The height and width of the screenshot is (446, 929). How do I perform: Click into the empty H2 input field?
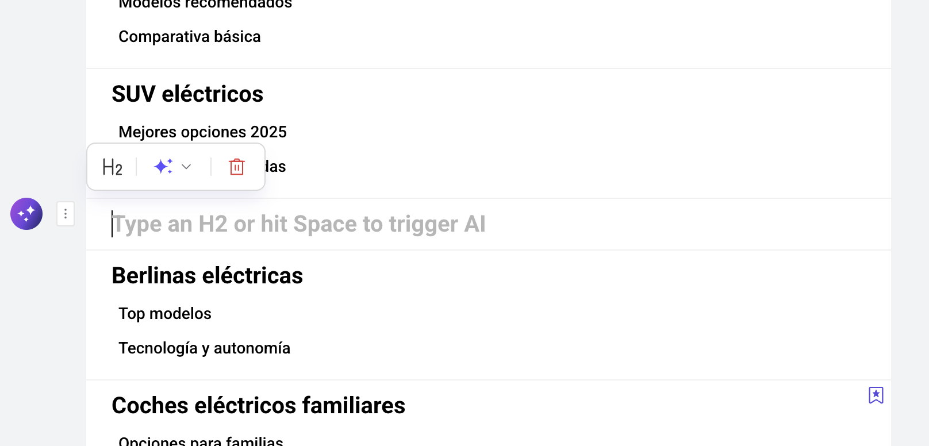[x=489, y=224]
